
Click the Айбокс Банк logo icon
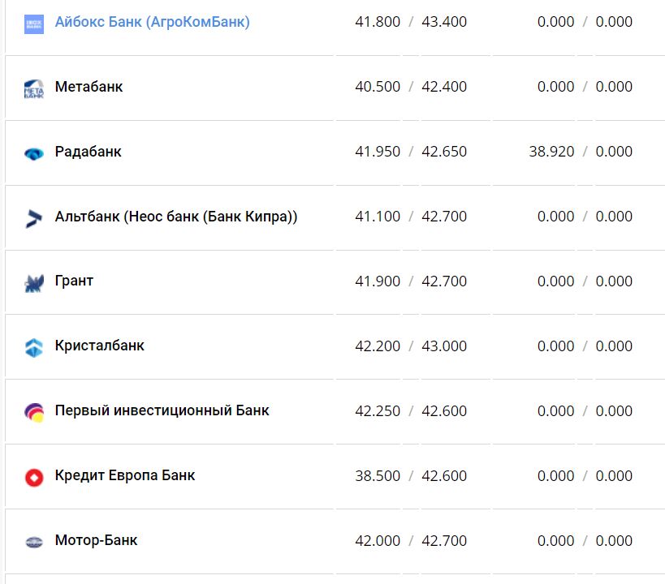[x=34, y=24]
